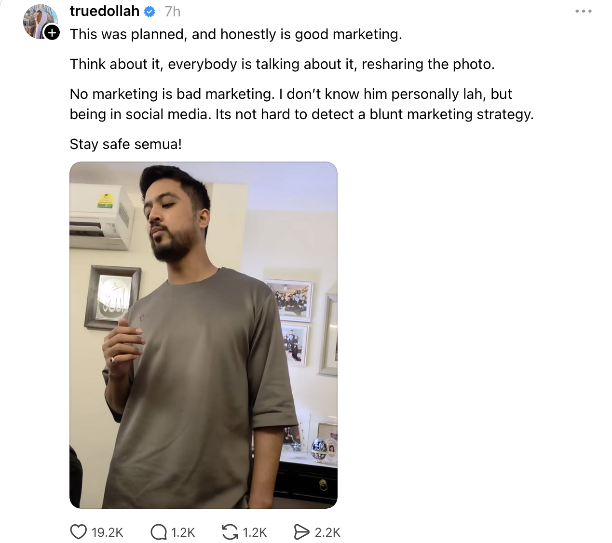Open replies via the comment bubble icon
612x543 pixels.
pos(158,532)
